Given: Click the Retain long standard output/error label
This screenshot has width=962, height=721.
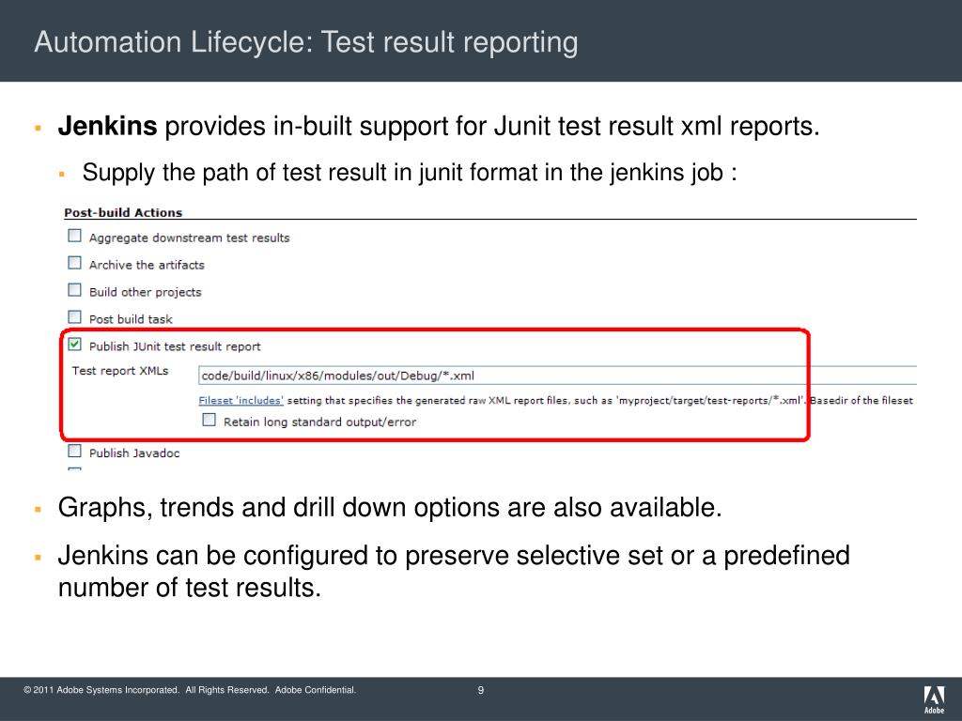Looking at the screenshot, I should (319, 422).
